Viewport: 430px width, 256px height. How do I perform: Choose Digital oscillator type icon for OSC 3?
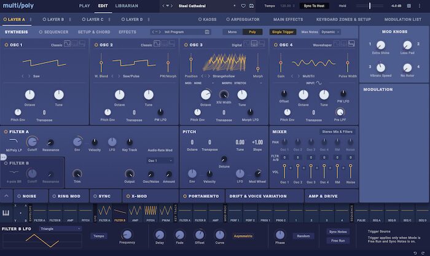pyautogui.click(x=254, y=44)
